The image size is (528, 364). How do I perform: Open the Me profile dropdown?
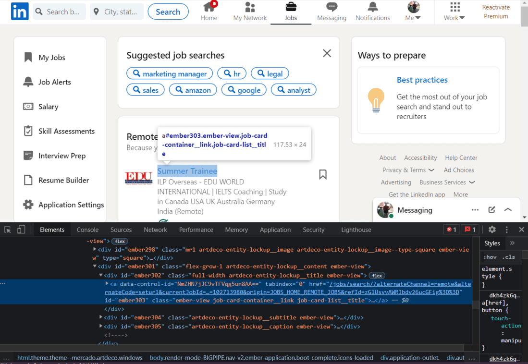pyautogui.click(x=413, y=12)
